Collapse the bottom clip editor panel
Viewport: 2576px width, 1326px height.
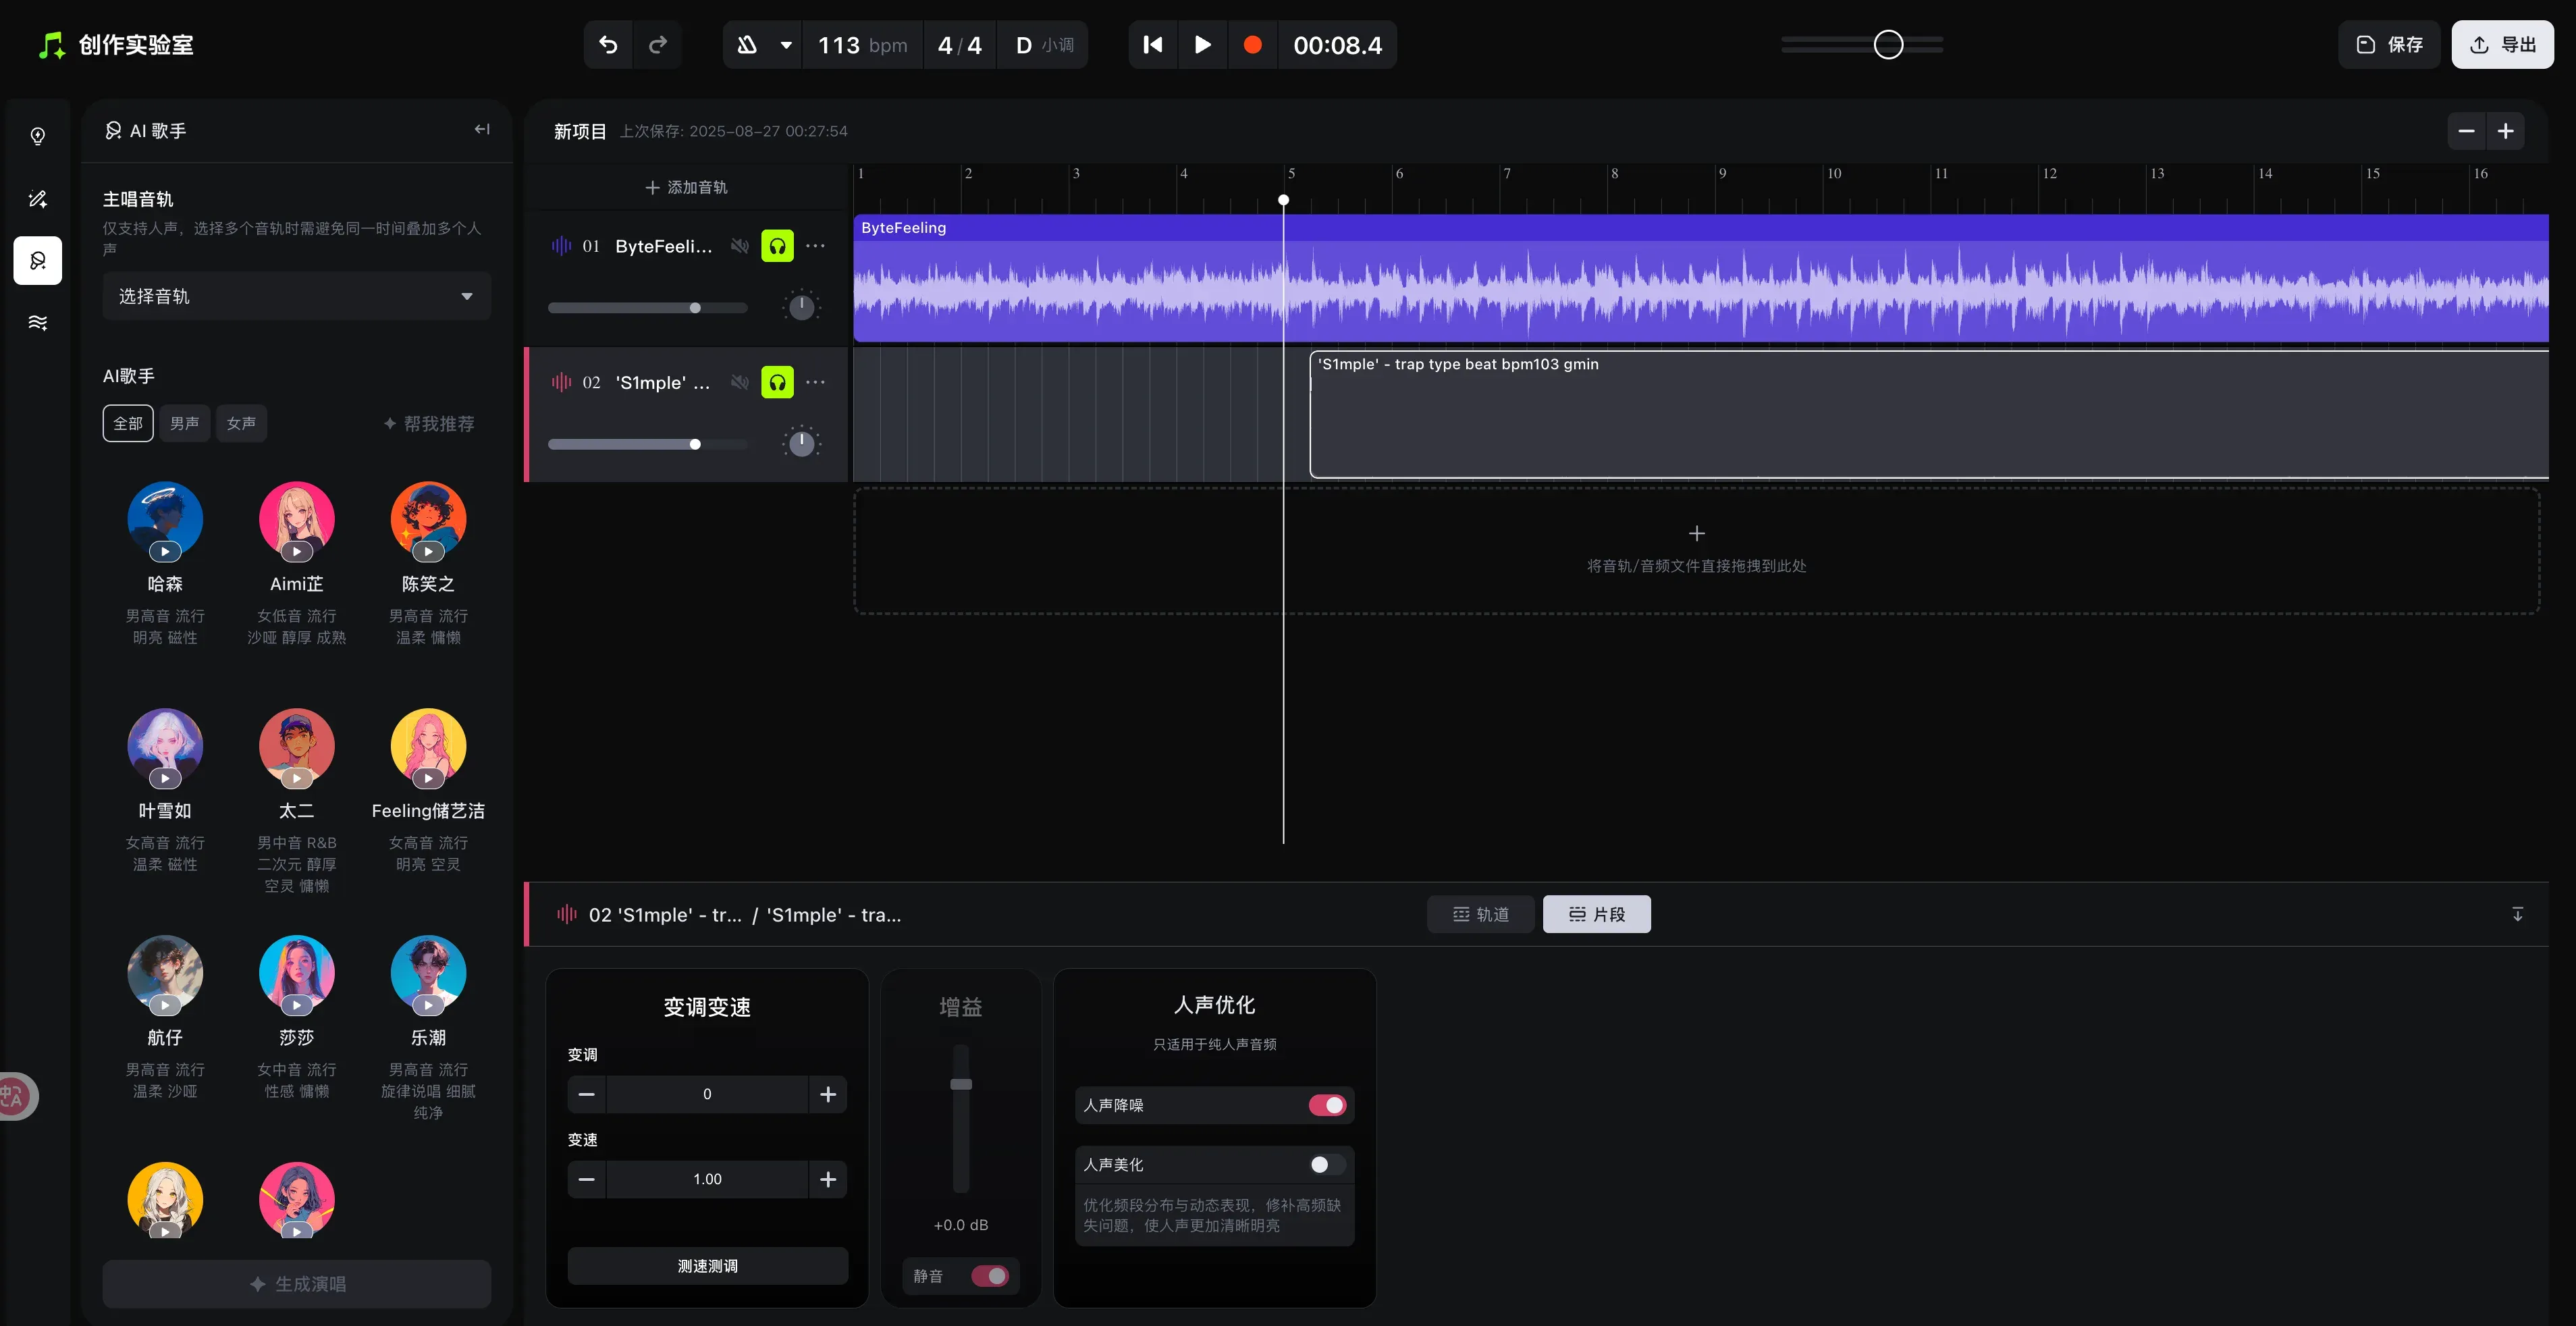(x=2517, y=914)
